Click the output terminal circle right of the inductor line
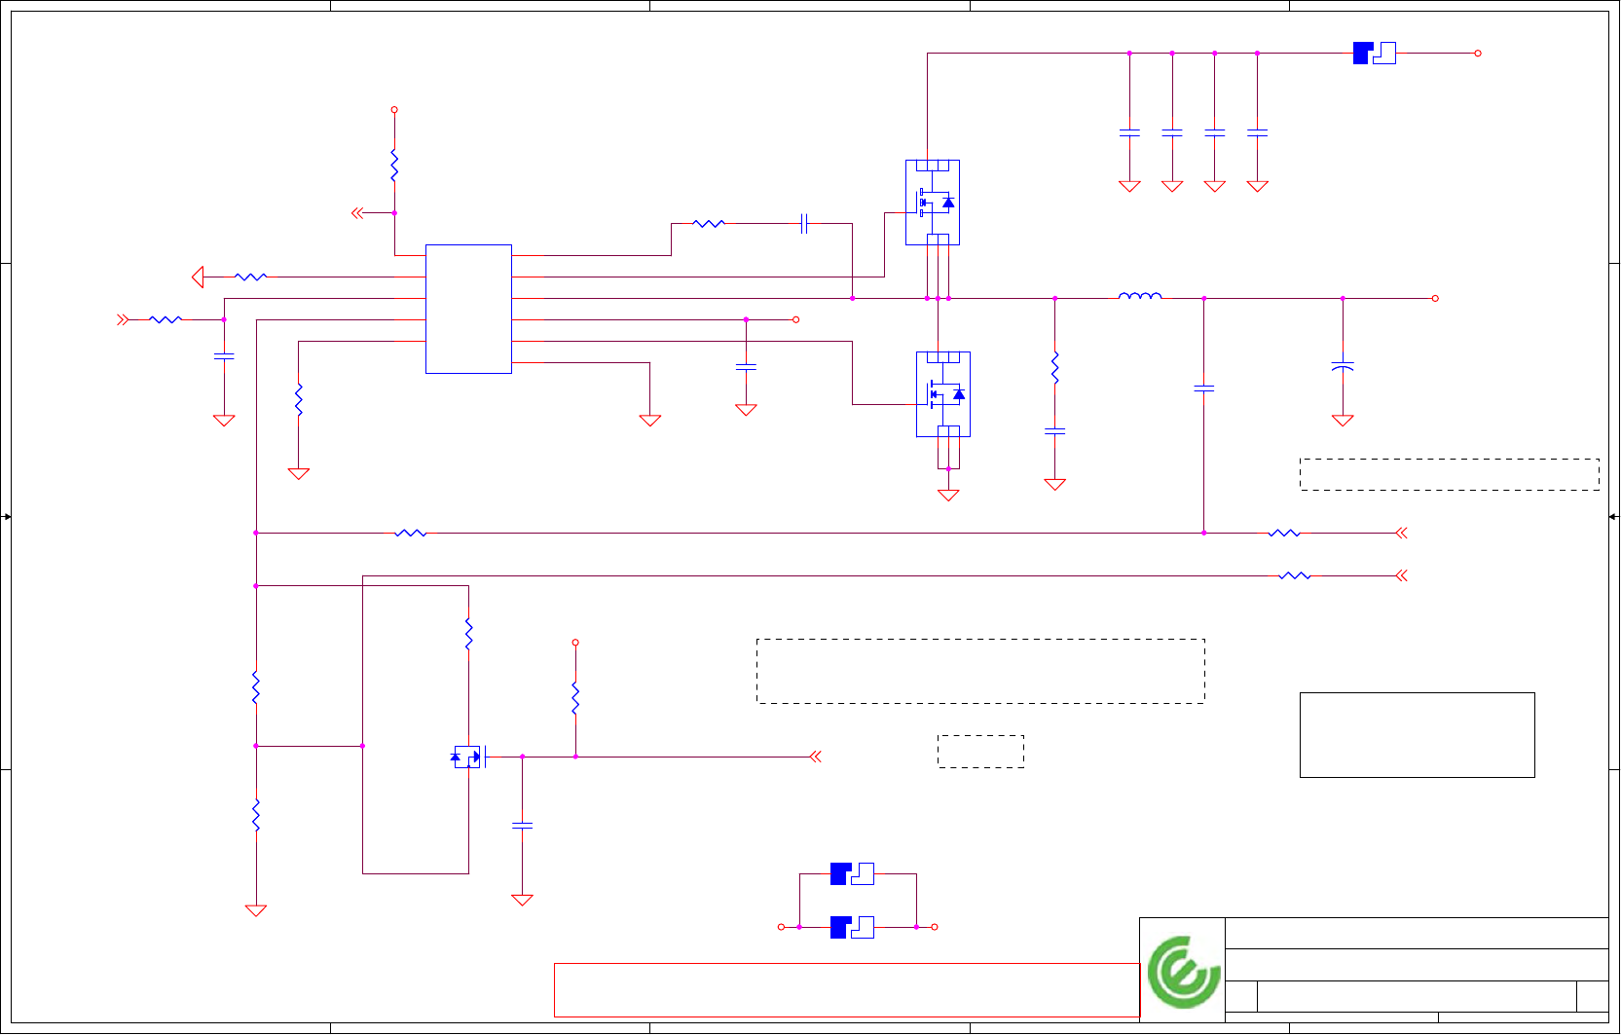This screenshot has width=1621, height=1035. pyautogui.click(x=1435, y=298)
